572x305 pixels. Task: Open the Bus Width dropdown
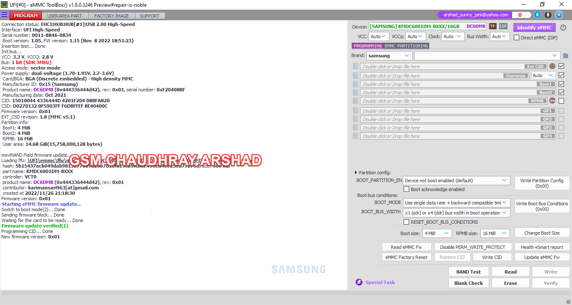click(500, 36)
